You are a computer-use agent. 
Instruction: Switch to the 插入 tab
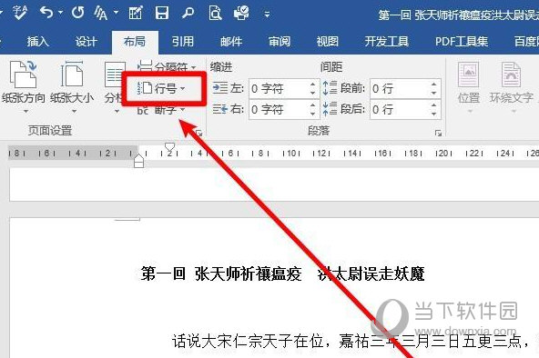coord(38,42)
